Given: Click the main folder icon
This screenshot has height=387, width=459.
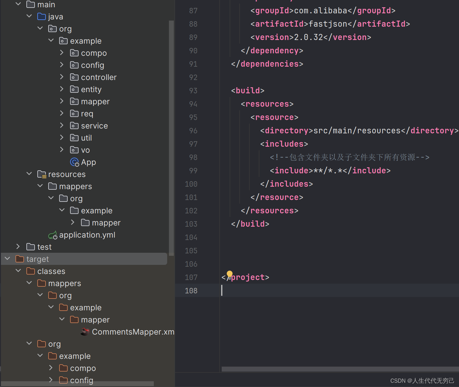Looking at the screenshot, I should [x=31, y=5].
